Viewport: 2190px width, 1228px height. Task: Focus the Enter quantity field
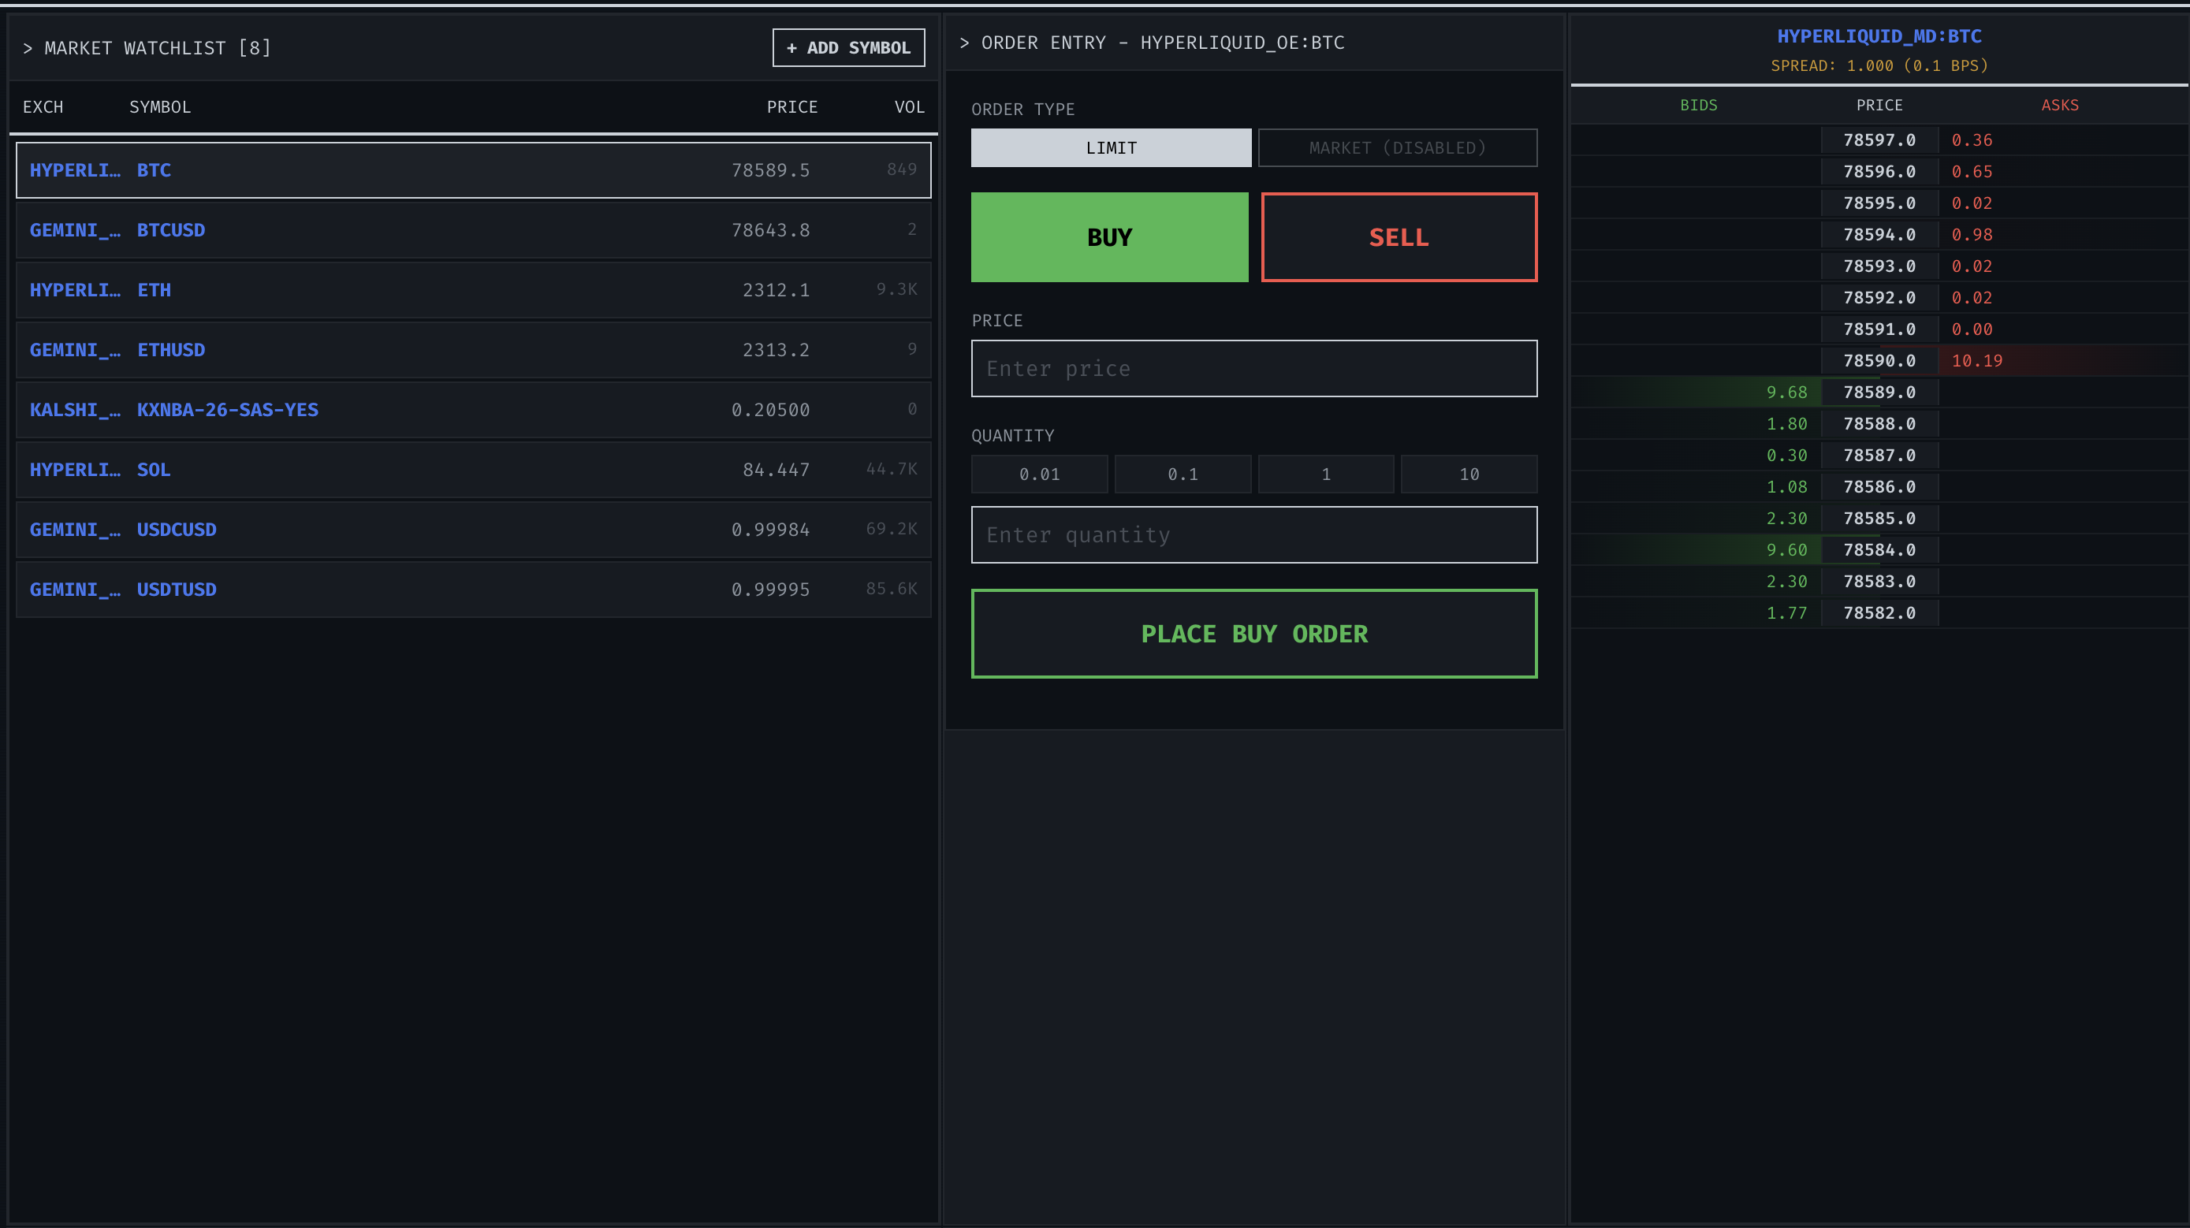point(1254,535)
